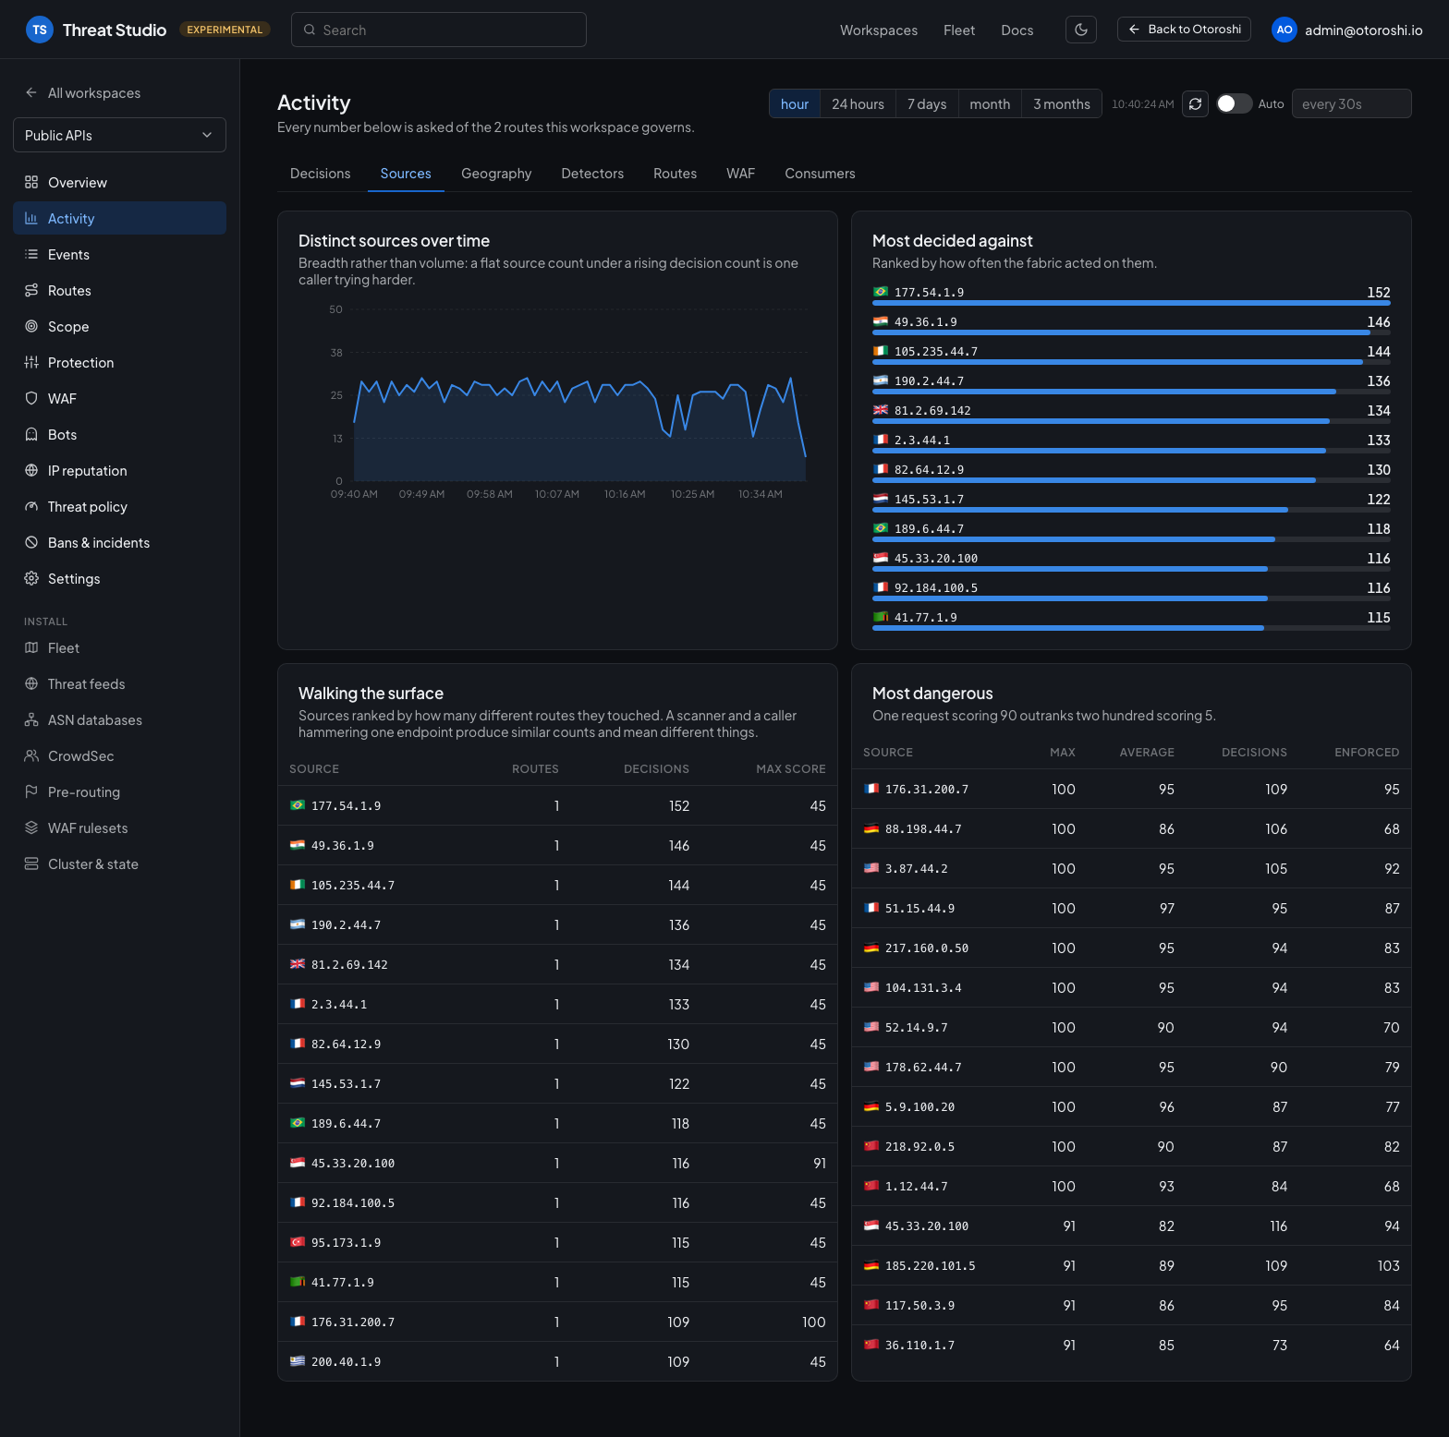
Task: Select the hour time range
Action: (795, 103)
